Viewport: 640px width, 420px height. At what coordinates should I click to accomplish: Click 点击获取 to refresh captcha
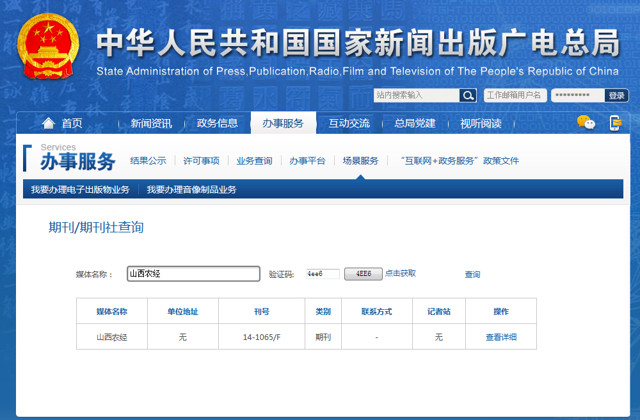[x=401, y=273]
